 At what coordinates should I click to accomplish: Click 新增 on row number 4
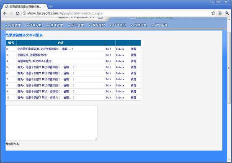[x=133, y=61]
